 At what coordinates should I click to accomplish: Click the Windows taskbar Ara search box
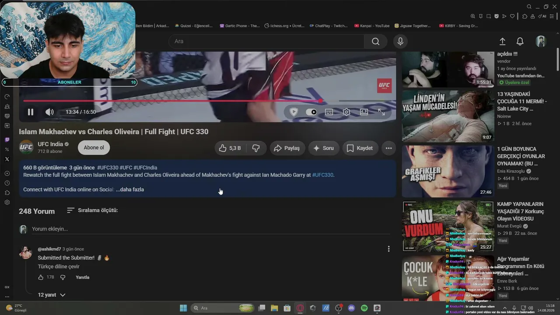tap(223, 308)
